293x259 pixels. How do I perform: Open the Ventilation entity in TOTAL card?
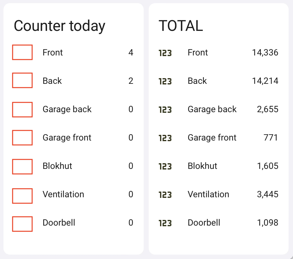coord(218,194)
